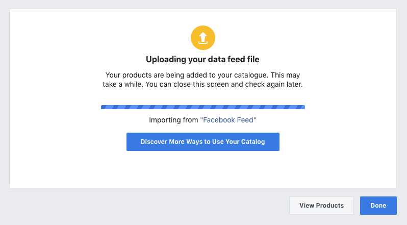Click the striped upload progress bar
Image resolution: width=407 pixels, height=225 pixels.
(x=202, y=107)
